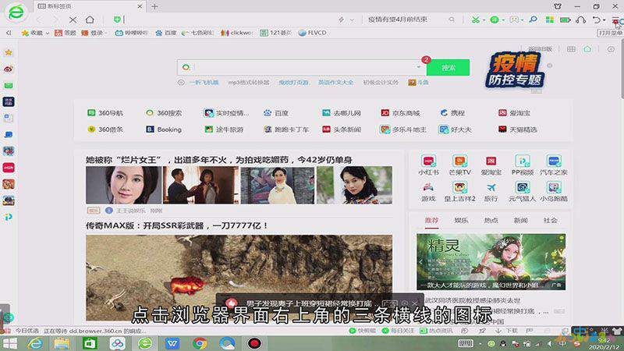Switch to the 娱乐 tab

(461, 221)
